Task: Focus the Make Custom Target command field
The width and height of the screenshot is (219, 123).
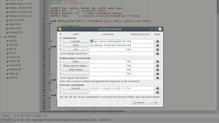Action: click(x=108, y=66)
